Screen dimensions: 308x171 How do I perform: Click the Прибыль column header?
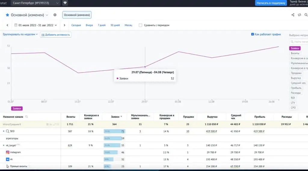coord(260,117)
